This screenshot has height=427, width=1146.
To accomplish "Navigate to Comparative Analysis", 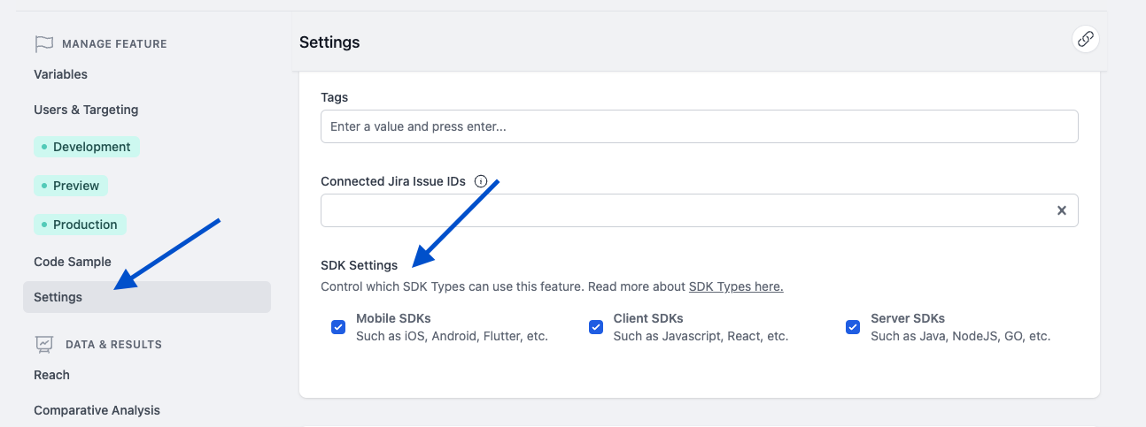I will (97, 410).
